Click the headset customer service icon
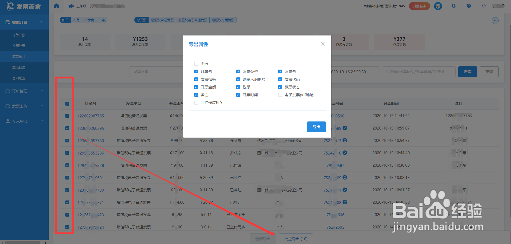 click(484, 6)
